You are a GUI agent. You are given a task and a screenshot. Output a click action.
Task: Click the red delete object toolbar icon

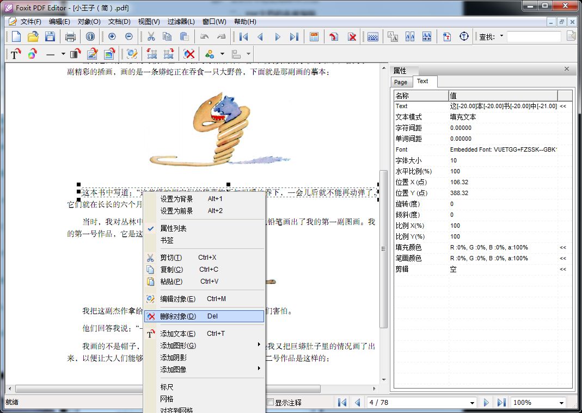[189, 53]
